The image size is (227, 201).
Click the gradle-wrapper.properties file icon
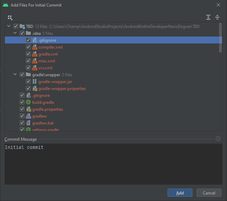[35, 89]
